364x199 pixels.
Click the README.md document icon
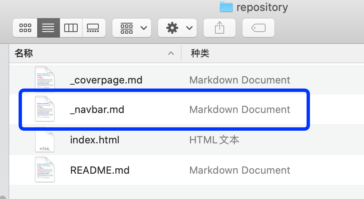click(x=45, y=169)
